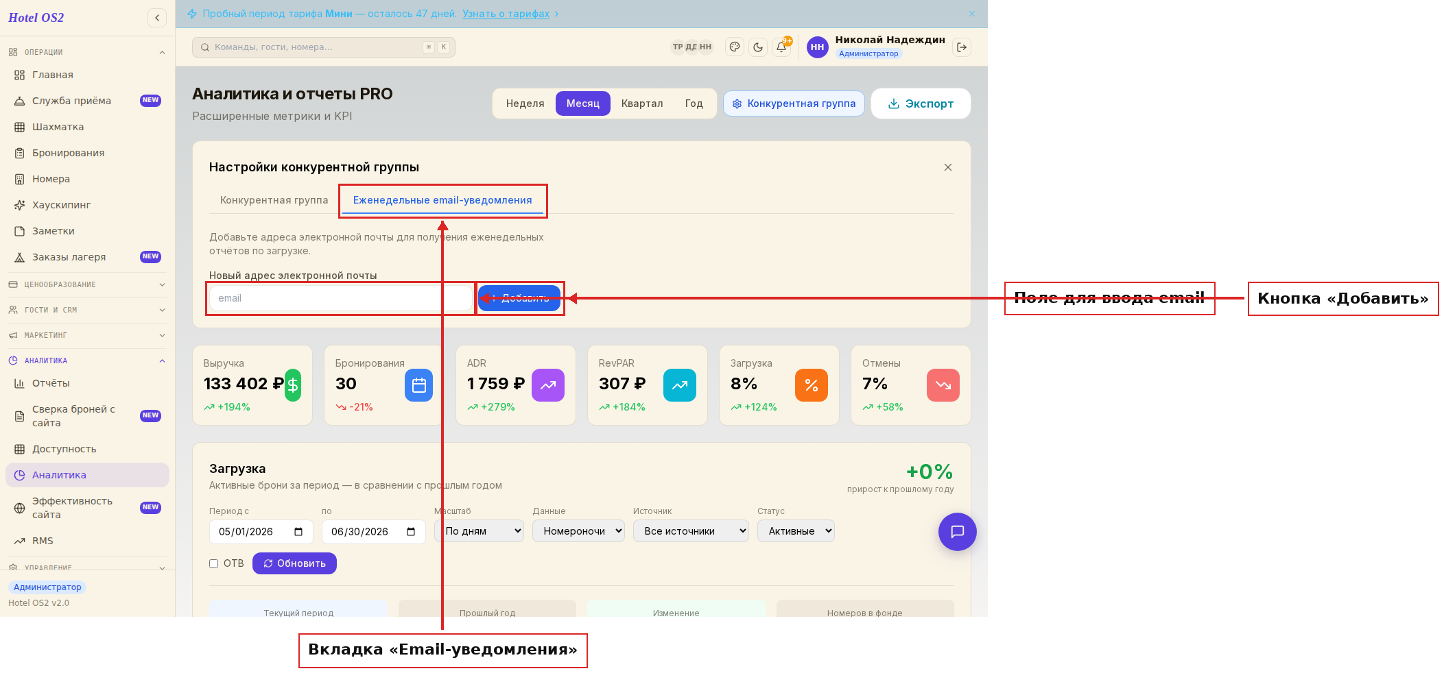Open the chat bubble button

[958, 532]
